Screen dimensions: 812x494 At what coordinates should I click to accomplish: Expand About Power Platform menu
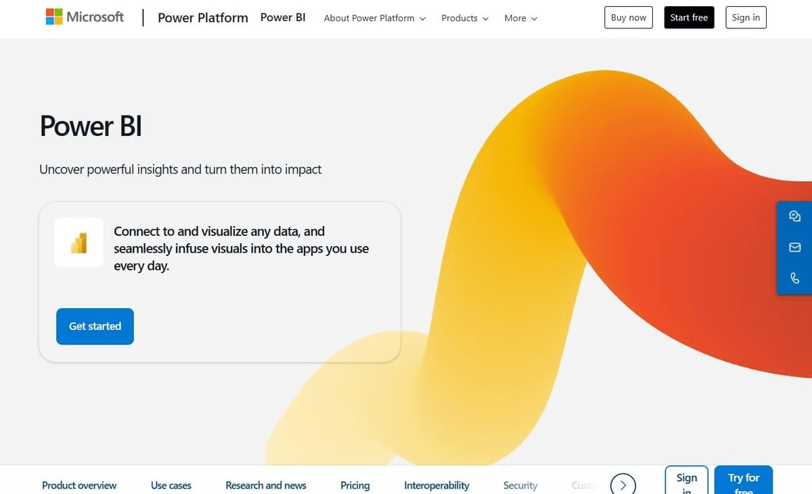point(375,18)
